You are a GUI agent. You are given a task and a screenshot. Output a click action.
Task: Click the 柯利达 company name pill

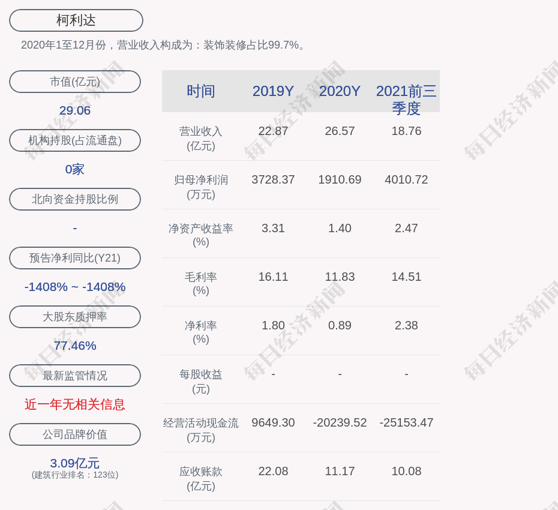(x=76, y=20)
